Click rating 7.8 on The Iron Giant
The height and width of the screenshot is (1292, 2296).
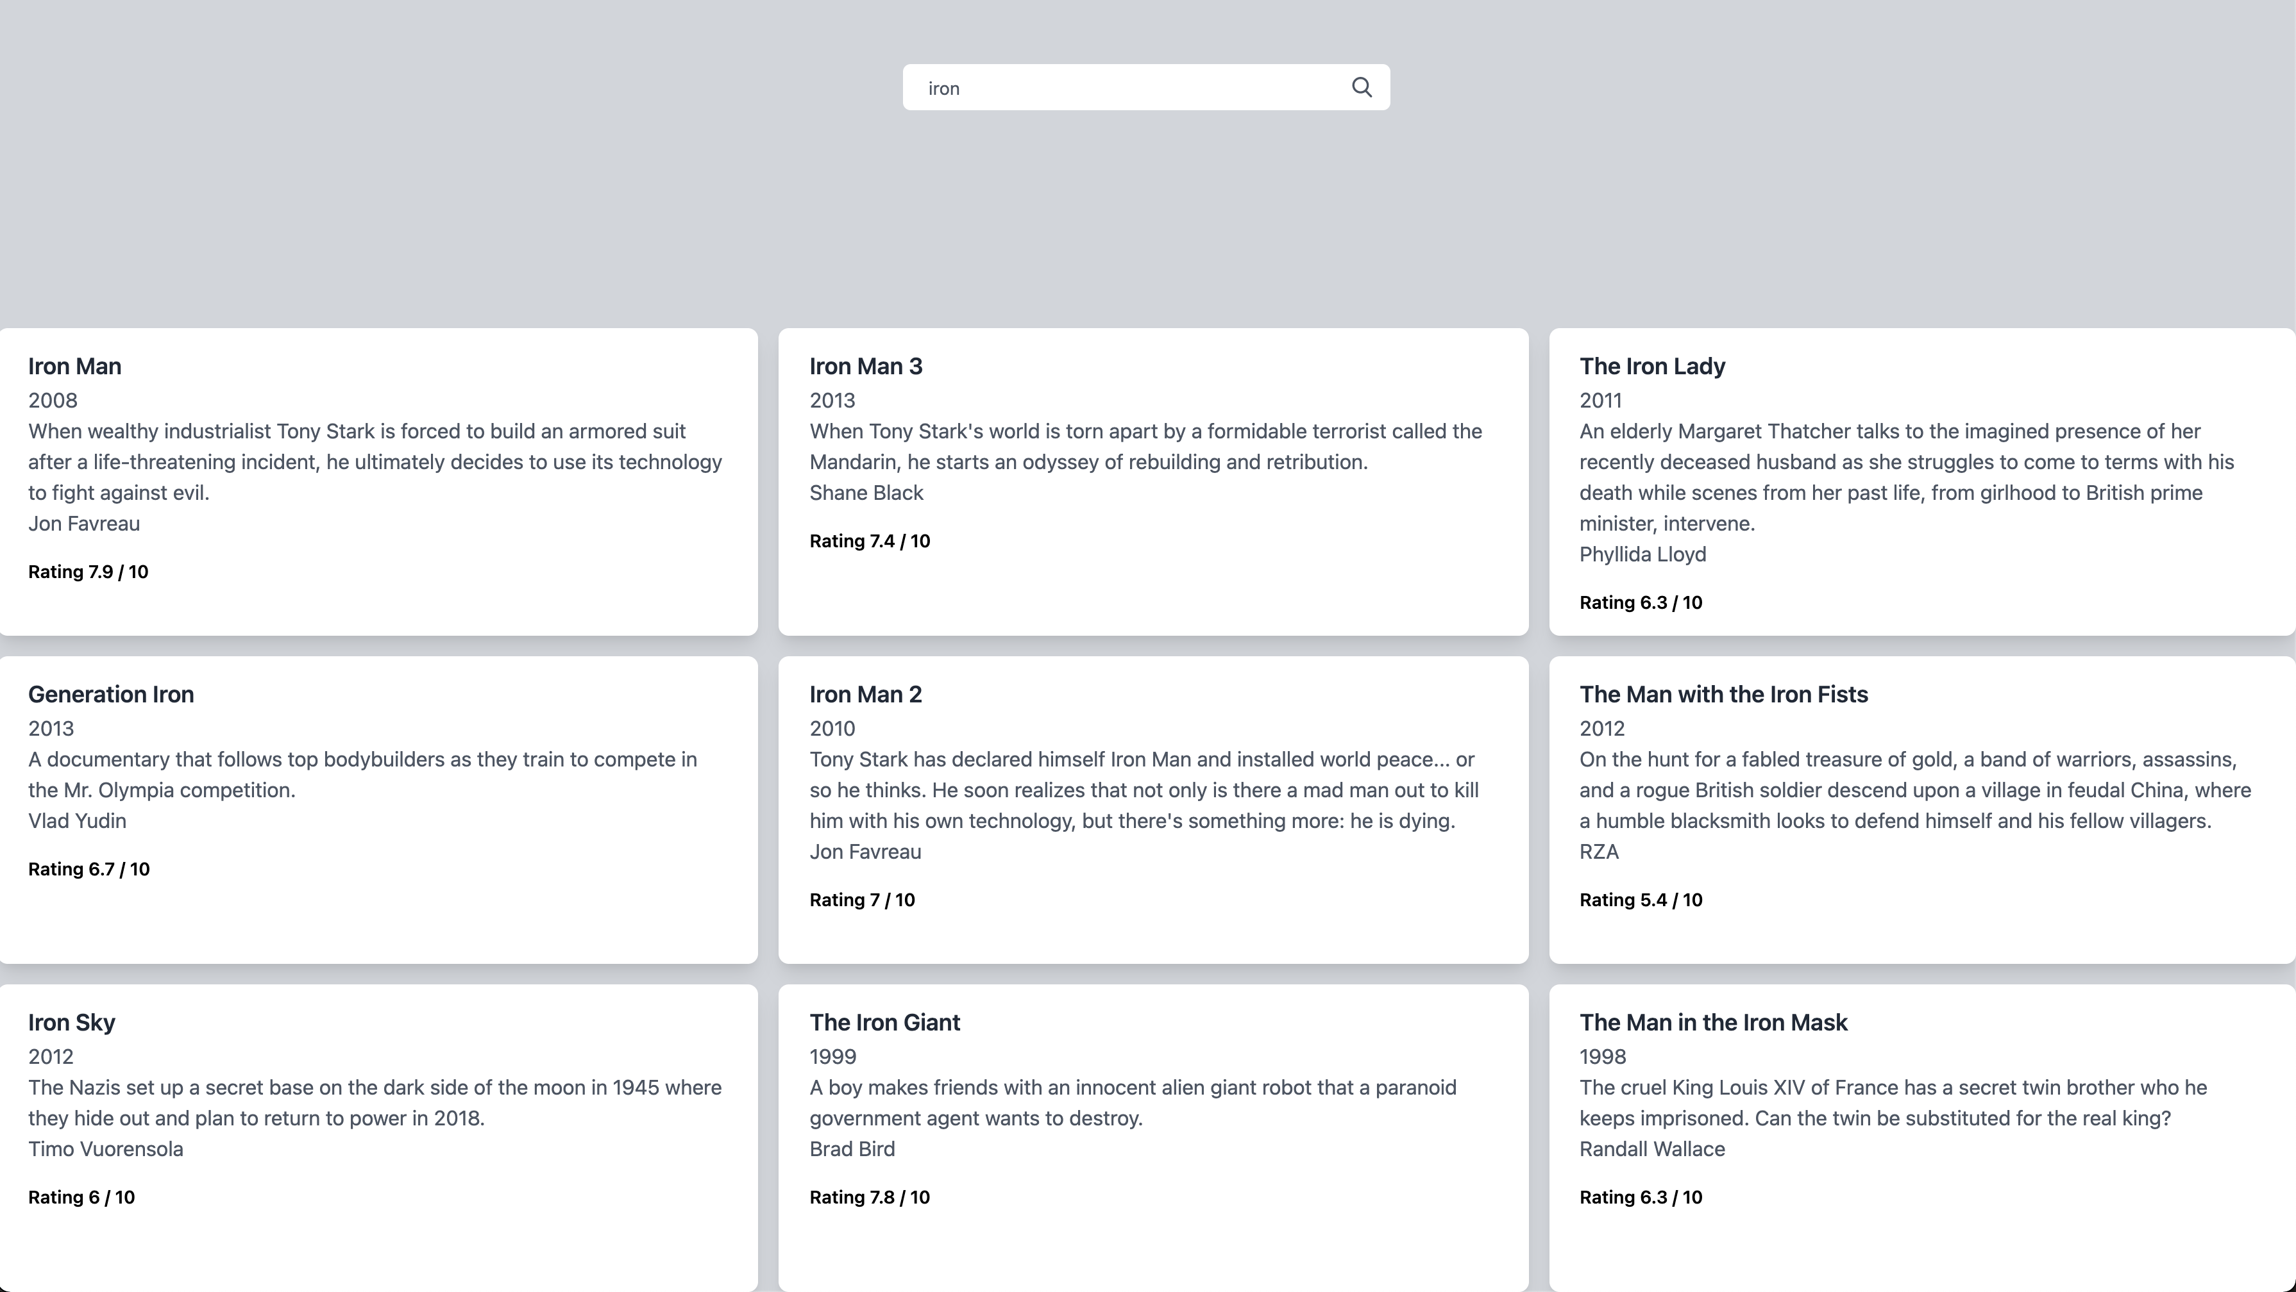click(870, 1197)
